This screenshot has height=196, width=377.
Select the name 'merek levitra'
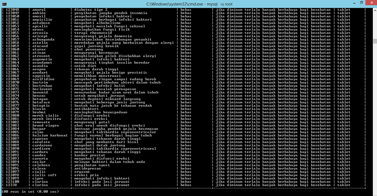click(47, 119)
